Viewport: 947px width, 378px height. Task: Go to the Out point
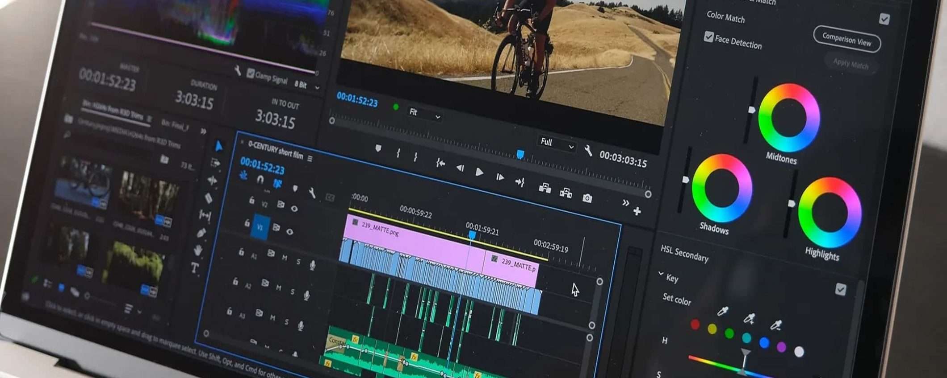pos(520,182)
